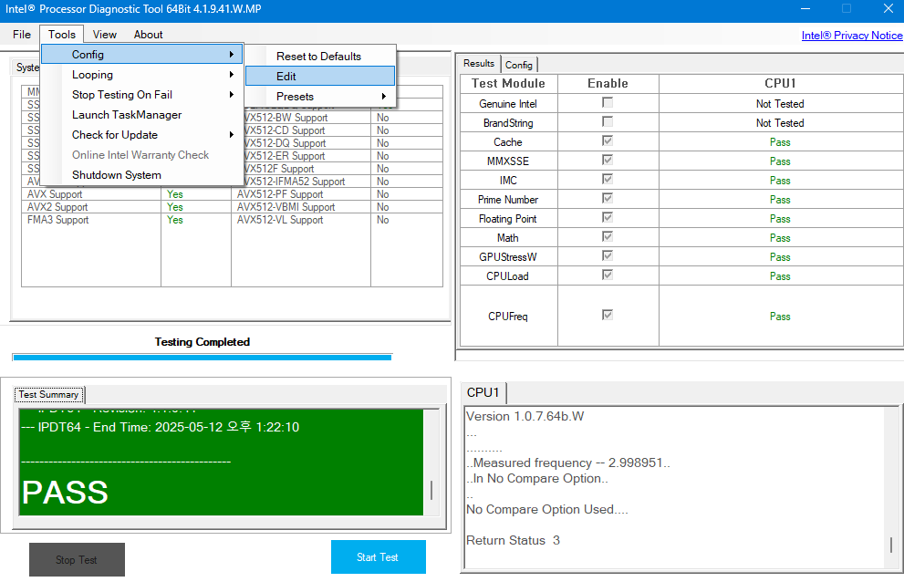Click the PASS text in Test Summary

pos(65,493)
